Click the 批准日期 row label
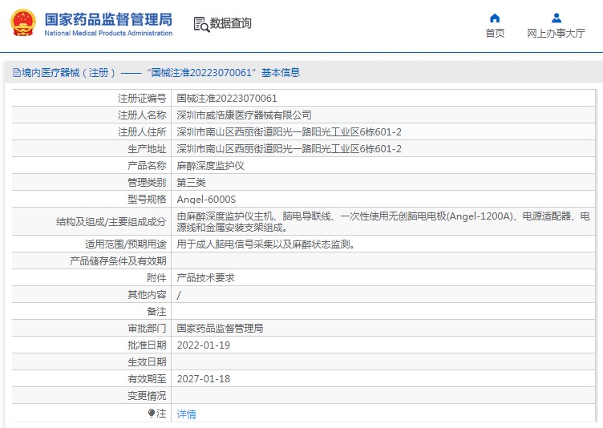 tap(147, 345)
